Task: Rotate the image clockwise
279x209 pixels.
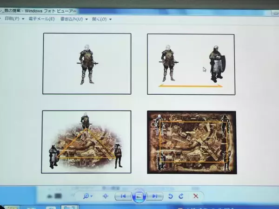Action: [180, 196]
